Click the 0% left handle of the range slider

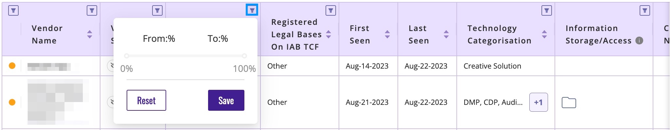(127, 56)
